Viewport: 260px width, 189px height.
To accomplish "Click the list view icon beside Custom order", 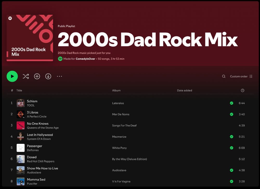I will pyautogui.click(x=251, y=76).
